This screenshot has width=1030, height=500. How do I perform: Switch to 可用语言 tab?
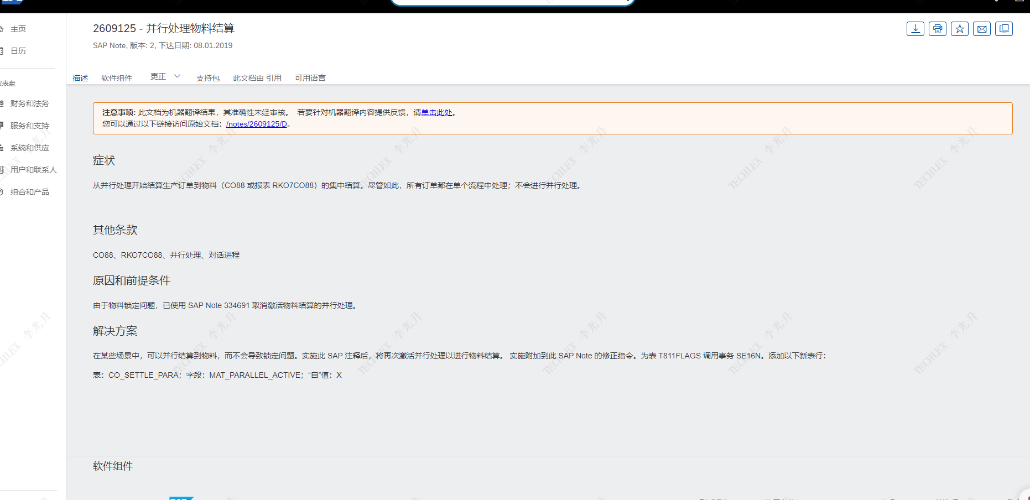(310, 78)
